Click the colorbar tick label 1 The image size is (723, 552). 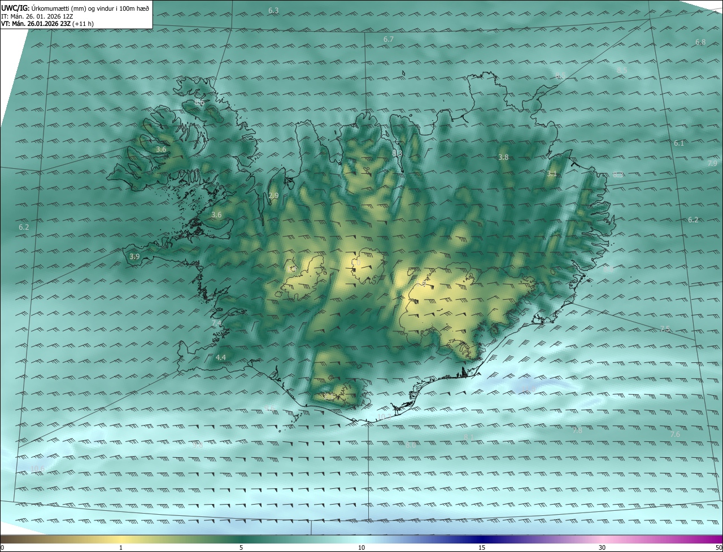tap(121, 548)
